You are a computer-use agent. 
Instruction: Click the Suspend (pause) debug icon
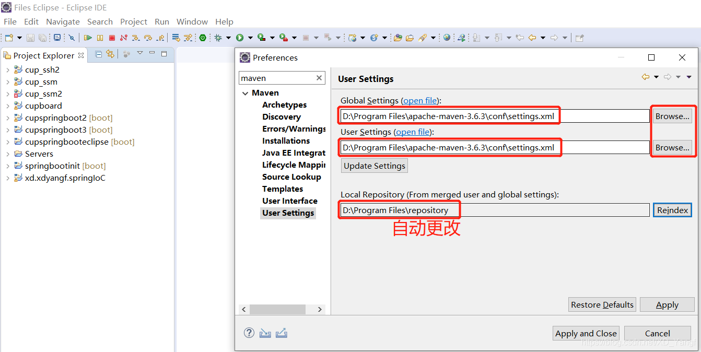pos(100,38)
